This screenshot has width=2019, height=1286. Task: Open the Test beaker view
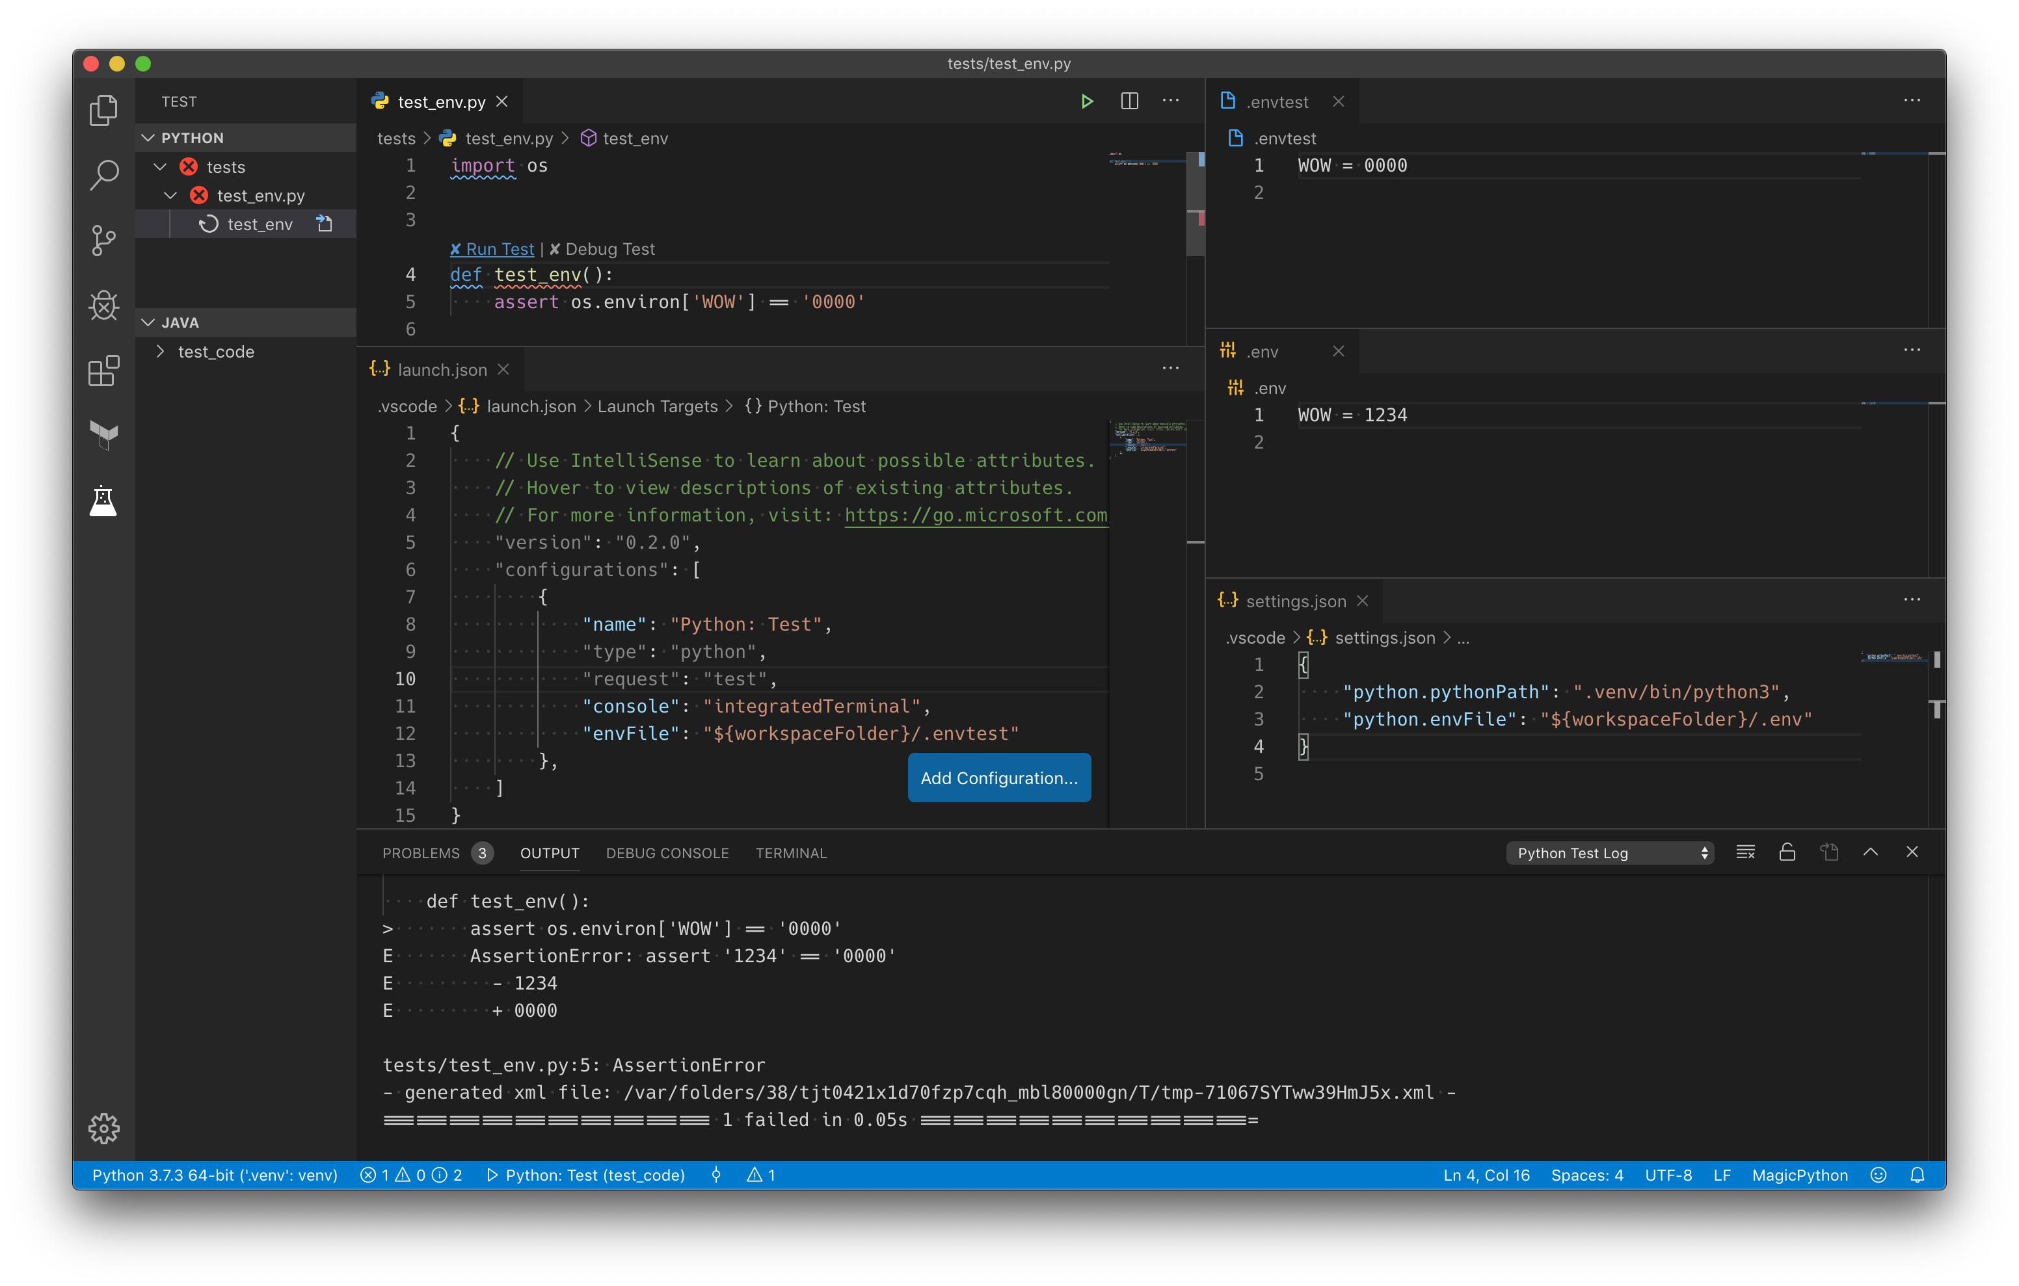pyautogui.click(x=103, y=501)
